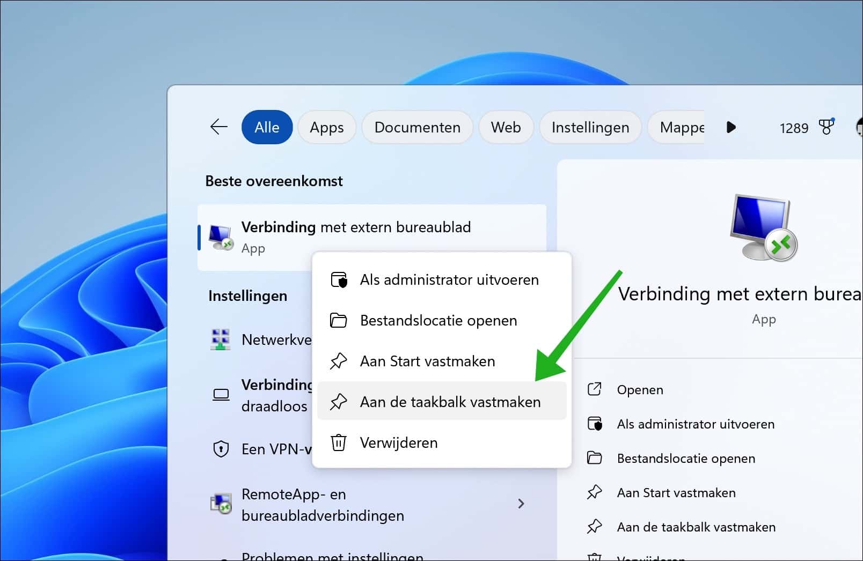Select 'Verwijderen' in the context menu
This screenshot has height=561, width=863.
[x=398, y=442]
